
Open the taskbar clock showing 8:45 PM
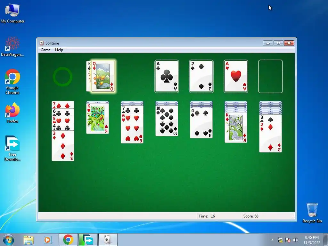pyautogui.click(x=312, y=240)
